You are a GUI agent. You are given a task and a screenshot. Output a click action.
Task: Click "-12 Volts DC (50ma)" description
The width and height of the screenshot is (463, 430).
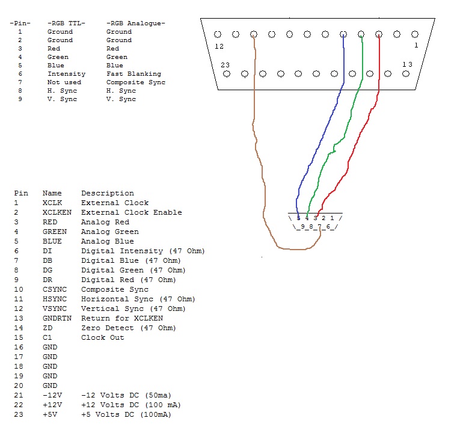(x=126, y=396)
